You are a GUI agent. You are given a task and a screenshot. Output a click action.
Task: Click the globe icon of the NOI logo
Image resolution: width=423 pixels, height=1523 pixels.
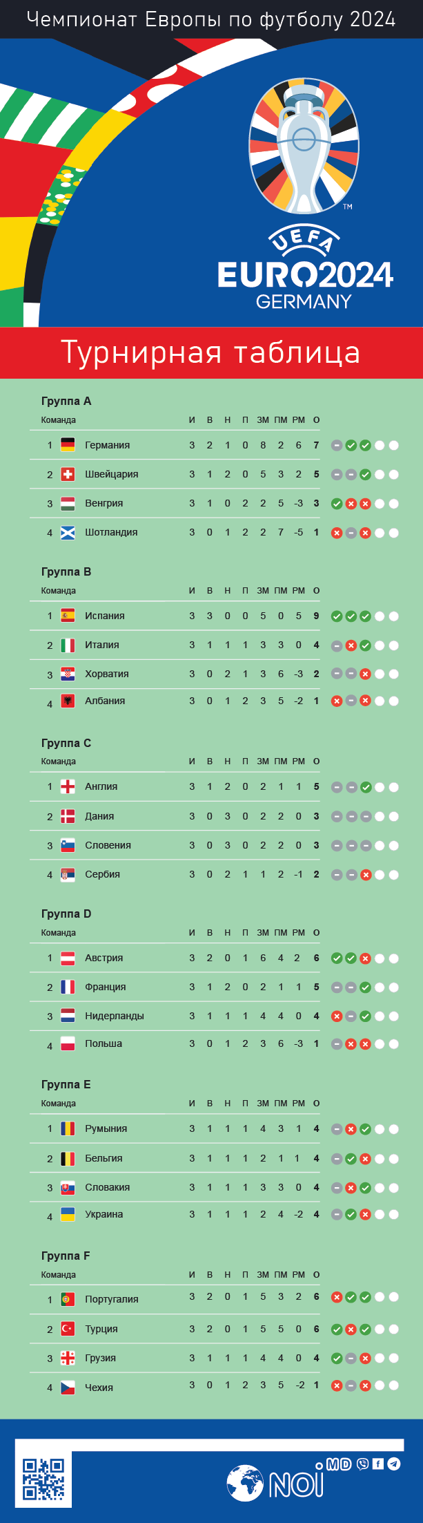(245, 1483)
